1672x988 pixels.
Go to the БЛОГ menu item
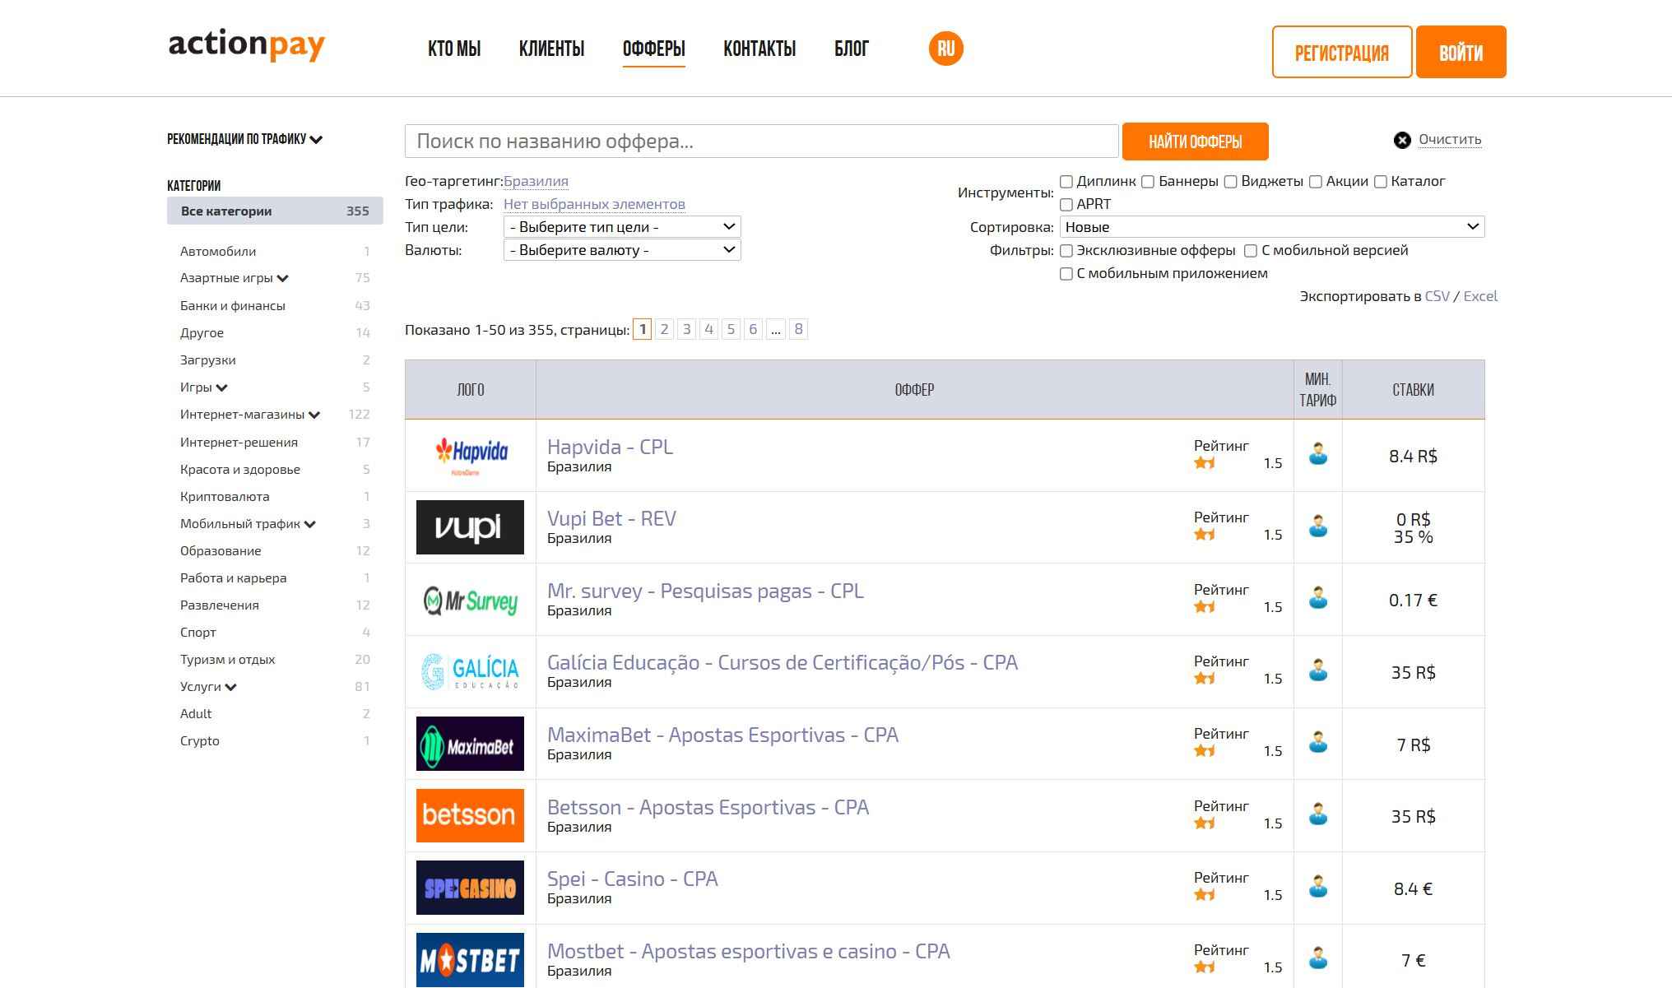[852, 49]
